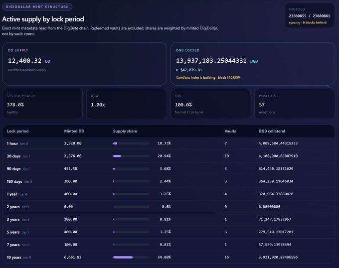
Task: Click the 'Normal (1.0x burn)' caption
Action: point(189,112)
